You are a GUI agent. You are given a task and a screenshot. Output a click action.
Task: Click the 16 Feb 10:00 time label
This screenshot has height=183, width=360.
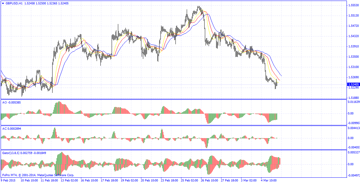coord(89,181)
